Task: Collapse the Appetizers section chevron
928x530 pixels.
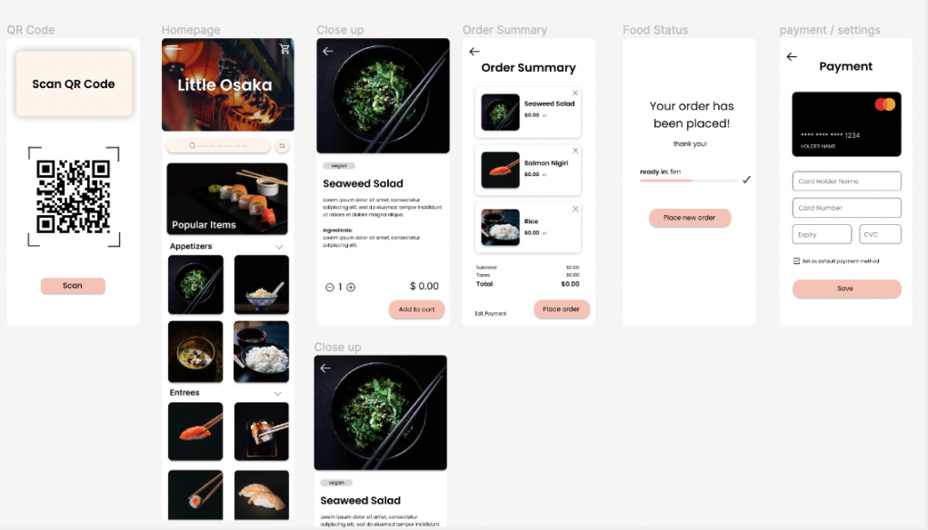Action: 279,247
